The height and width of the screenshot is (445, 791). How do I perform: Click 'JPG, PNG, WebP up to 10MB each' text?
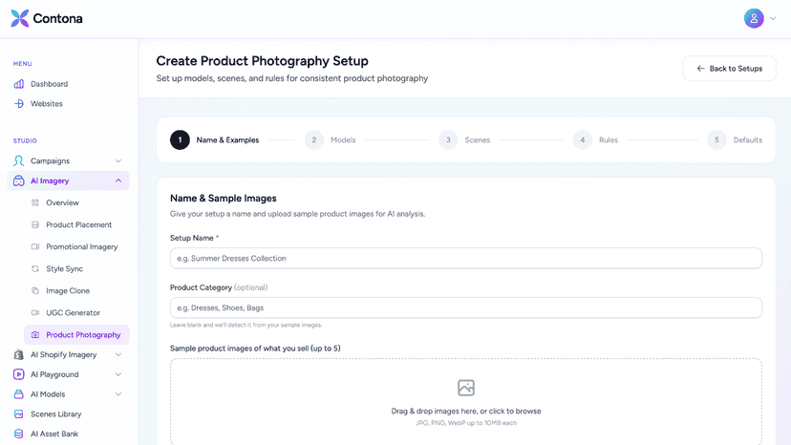click(466, 423)
